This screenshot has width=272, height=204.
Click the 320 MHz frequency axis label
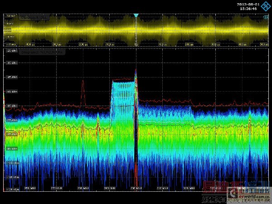click(x=189, y=188)
